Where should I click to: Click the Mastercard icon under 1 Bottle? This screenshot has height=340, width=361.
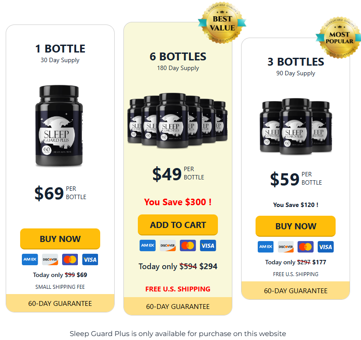click(x=70, y=259)
